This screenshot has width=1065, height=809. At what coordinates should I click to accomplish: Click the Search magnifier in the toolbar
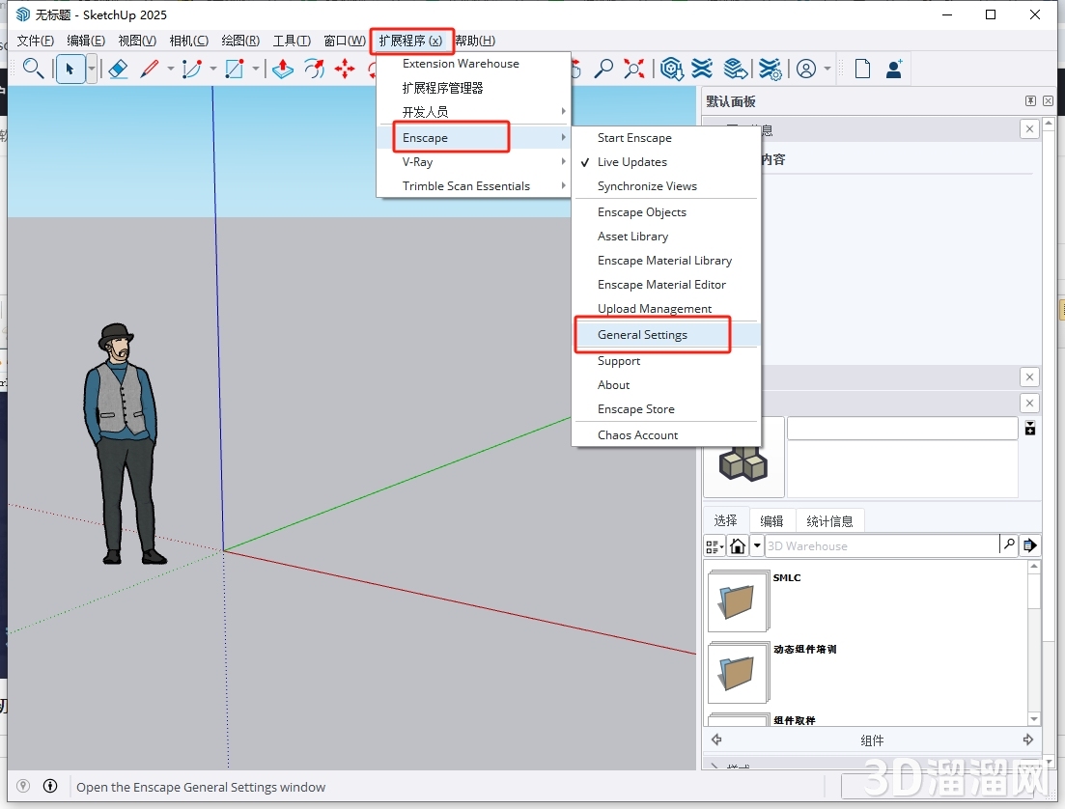pos(33,69)
